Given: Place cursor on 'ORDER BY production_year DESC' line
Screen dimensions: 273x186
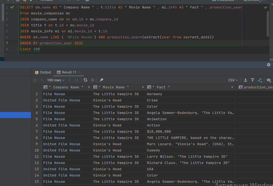Looking at the screenshot, I should (52, 43).
